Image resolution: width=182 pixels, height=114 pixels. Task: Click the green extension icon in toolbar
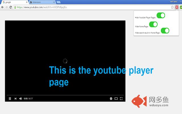(x=181, y=7)
